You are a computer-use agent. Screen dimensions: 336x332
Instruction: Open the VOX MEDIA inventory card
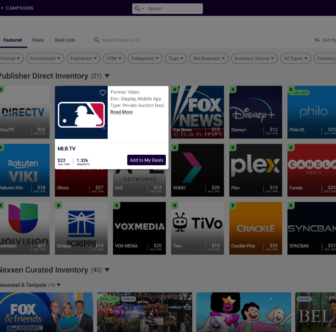(x=139, y=228)
